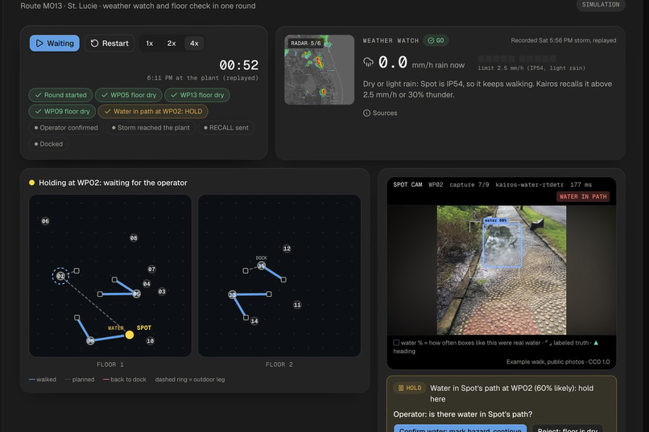Click waypoint 10 on Floor 1
Image resolution: width=649 pixels, height=432 pixels.
tap(150, 341)
